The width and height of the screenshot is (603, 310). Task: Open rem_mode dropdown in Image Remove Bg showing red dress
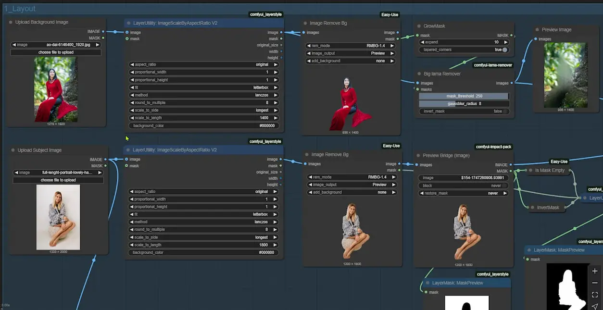351,46
